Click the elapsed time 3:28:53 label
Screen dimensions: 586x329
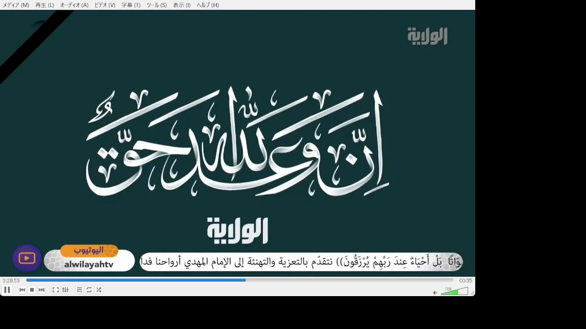pos(11,281)
